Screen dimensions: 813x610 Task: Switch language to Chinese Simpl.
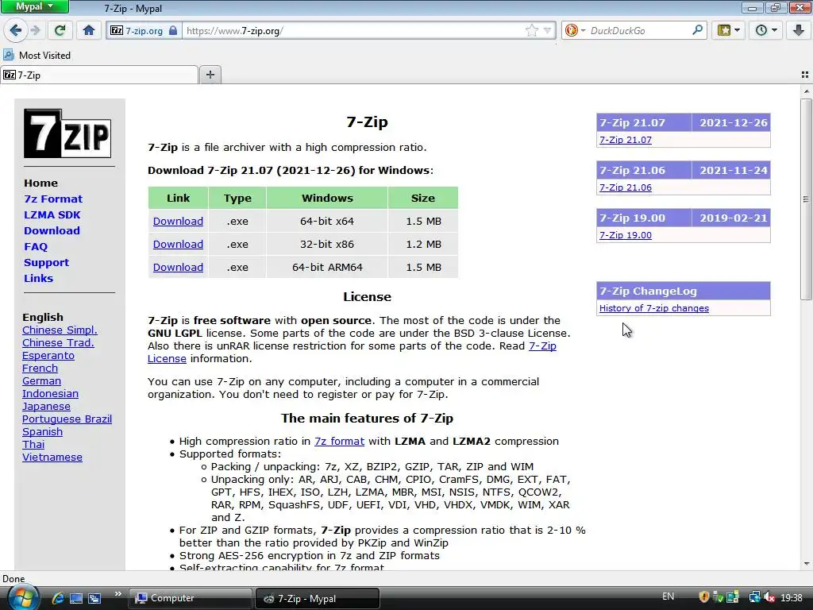point(60,330)
